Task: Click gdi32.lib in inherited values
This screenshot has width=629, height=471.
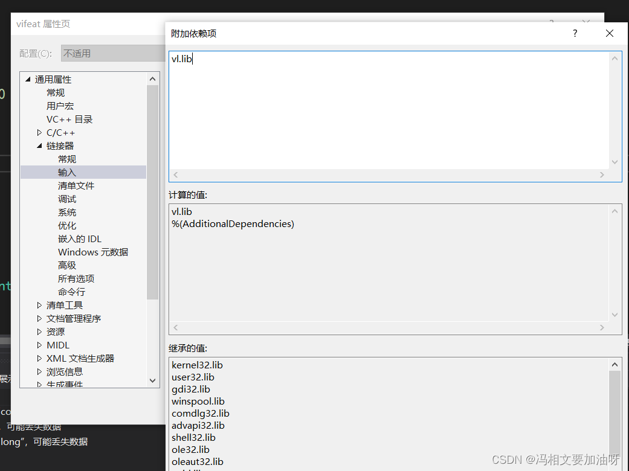Action: (x=191, y=389)
